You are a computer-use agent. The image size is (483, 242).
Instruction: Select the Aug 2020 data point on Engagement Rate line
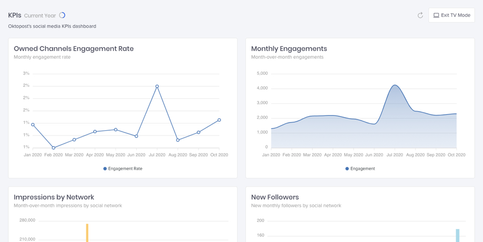178,140
